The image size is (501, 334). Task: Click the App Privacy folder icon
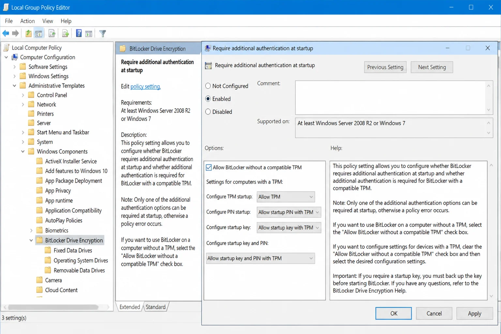39,190
